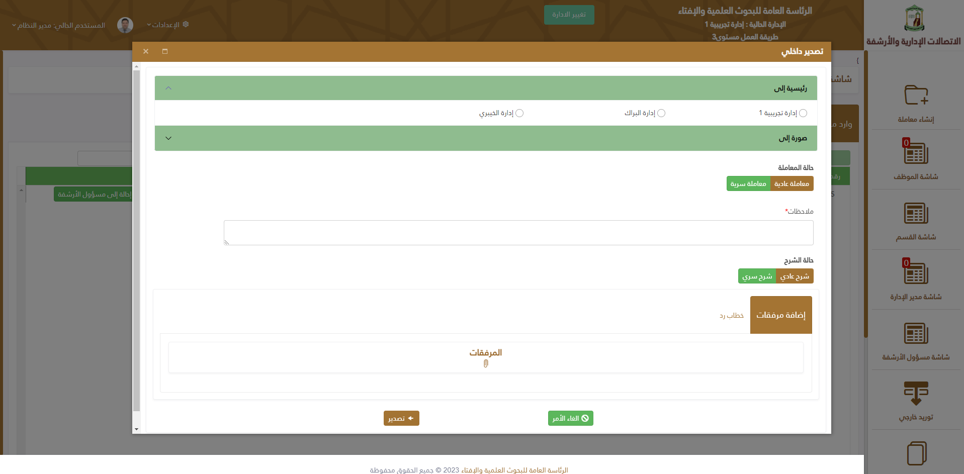Screen dimensions: 964x474
Task: Switch to the خطاب رد tab
Action: (731, 316)
